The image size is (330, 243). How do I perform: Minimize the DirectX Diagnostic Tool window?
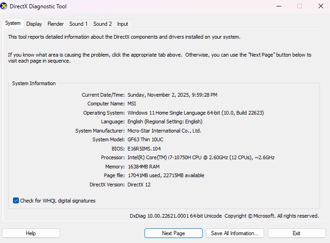coord(278,6)
